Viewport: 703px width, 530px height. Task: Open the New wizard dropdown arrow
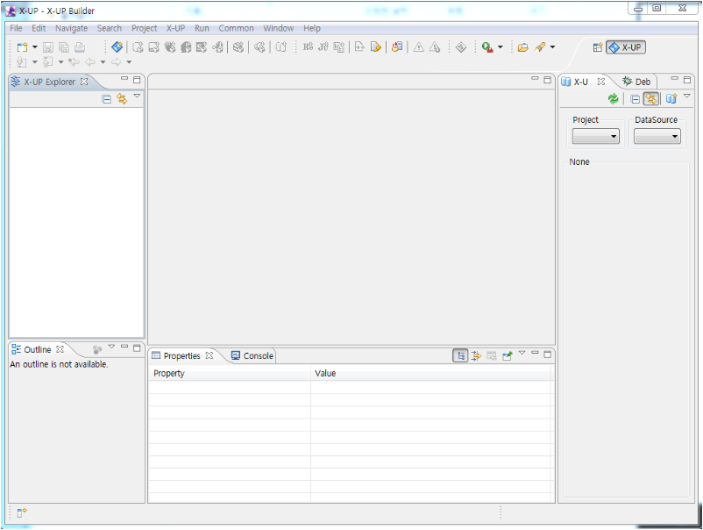[x=34, y=47]
